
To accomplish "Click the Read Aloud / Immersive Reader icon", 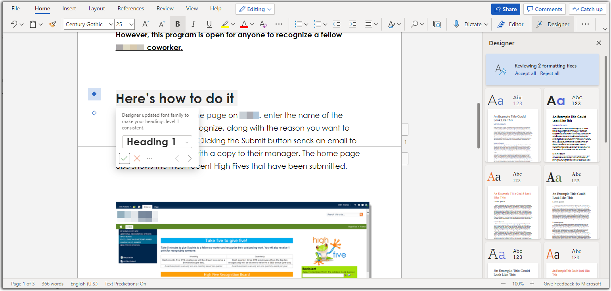I will [x=437, y=24].
